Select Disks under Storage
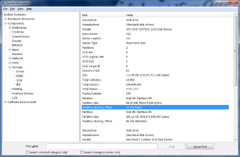The image size is (240, 157). pyautogui.click(x=19, y=76)
